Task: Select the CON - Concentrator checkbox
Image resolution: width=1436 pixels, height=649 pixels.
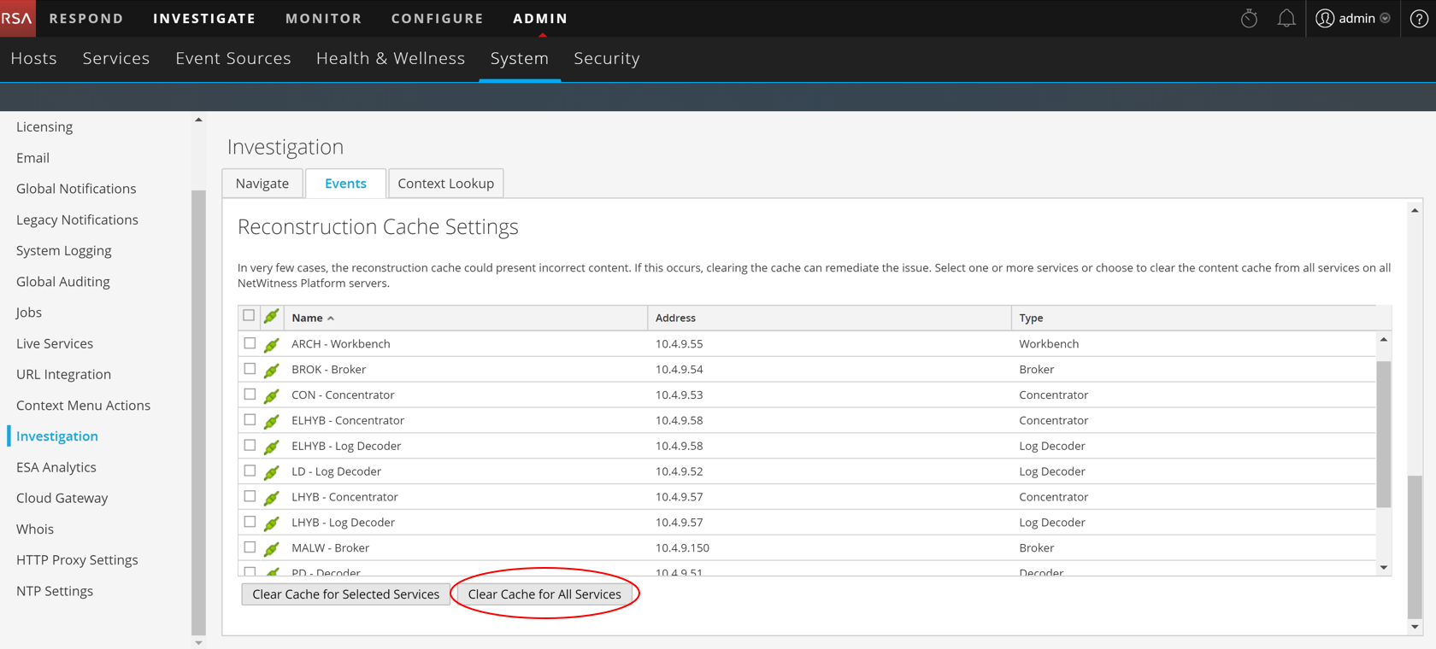Action: coord(250,395)
